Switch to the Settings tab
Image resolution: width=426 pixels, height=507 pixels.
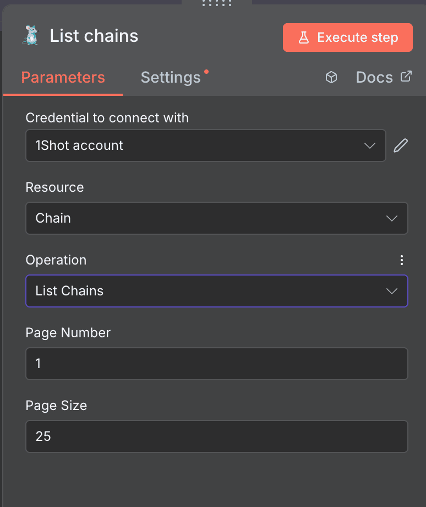pyautogui.click(x=171, y=78)
